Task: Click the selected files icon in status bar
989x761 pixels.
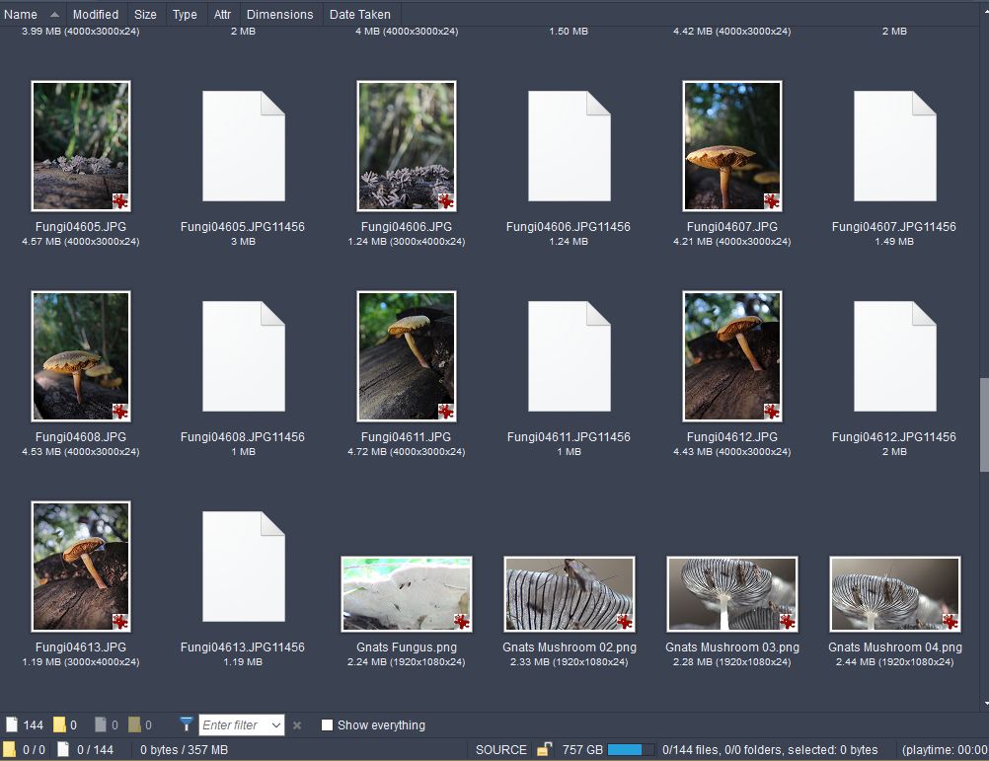Action: pyautogui.click(x=63, y=749)
